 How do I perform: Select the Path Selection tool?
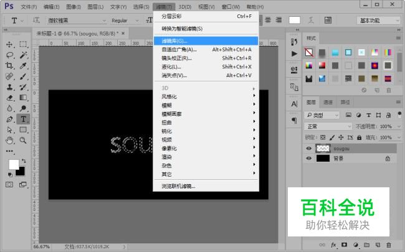[9, 130]
